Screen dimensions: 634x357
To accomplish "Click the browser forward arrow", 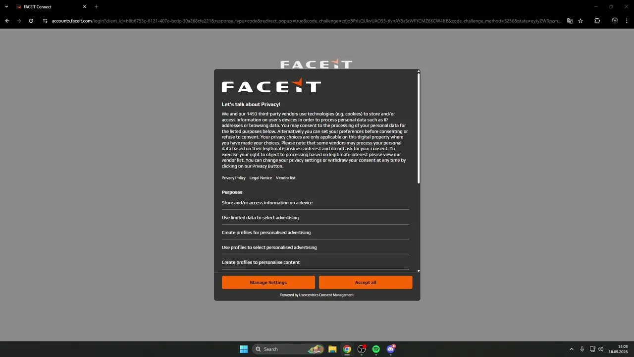I will (19, 21).
